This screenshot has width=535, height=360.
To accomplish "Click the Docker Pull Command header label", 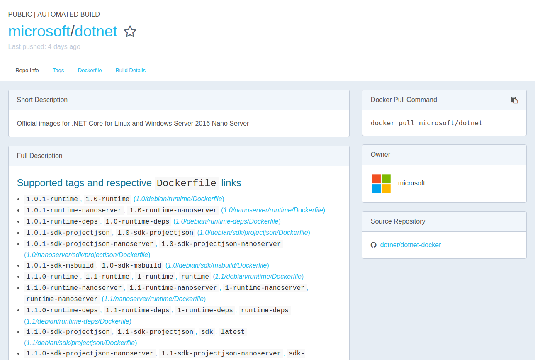I will [x=404, y=100].
